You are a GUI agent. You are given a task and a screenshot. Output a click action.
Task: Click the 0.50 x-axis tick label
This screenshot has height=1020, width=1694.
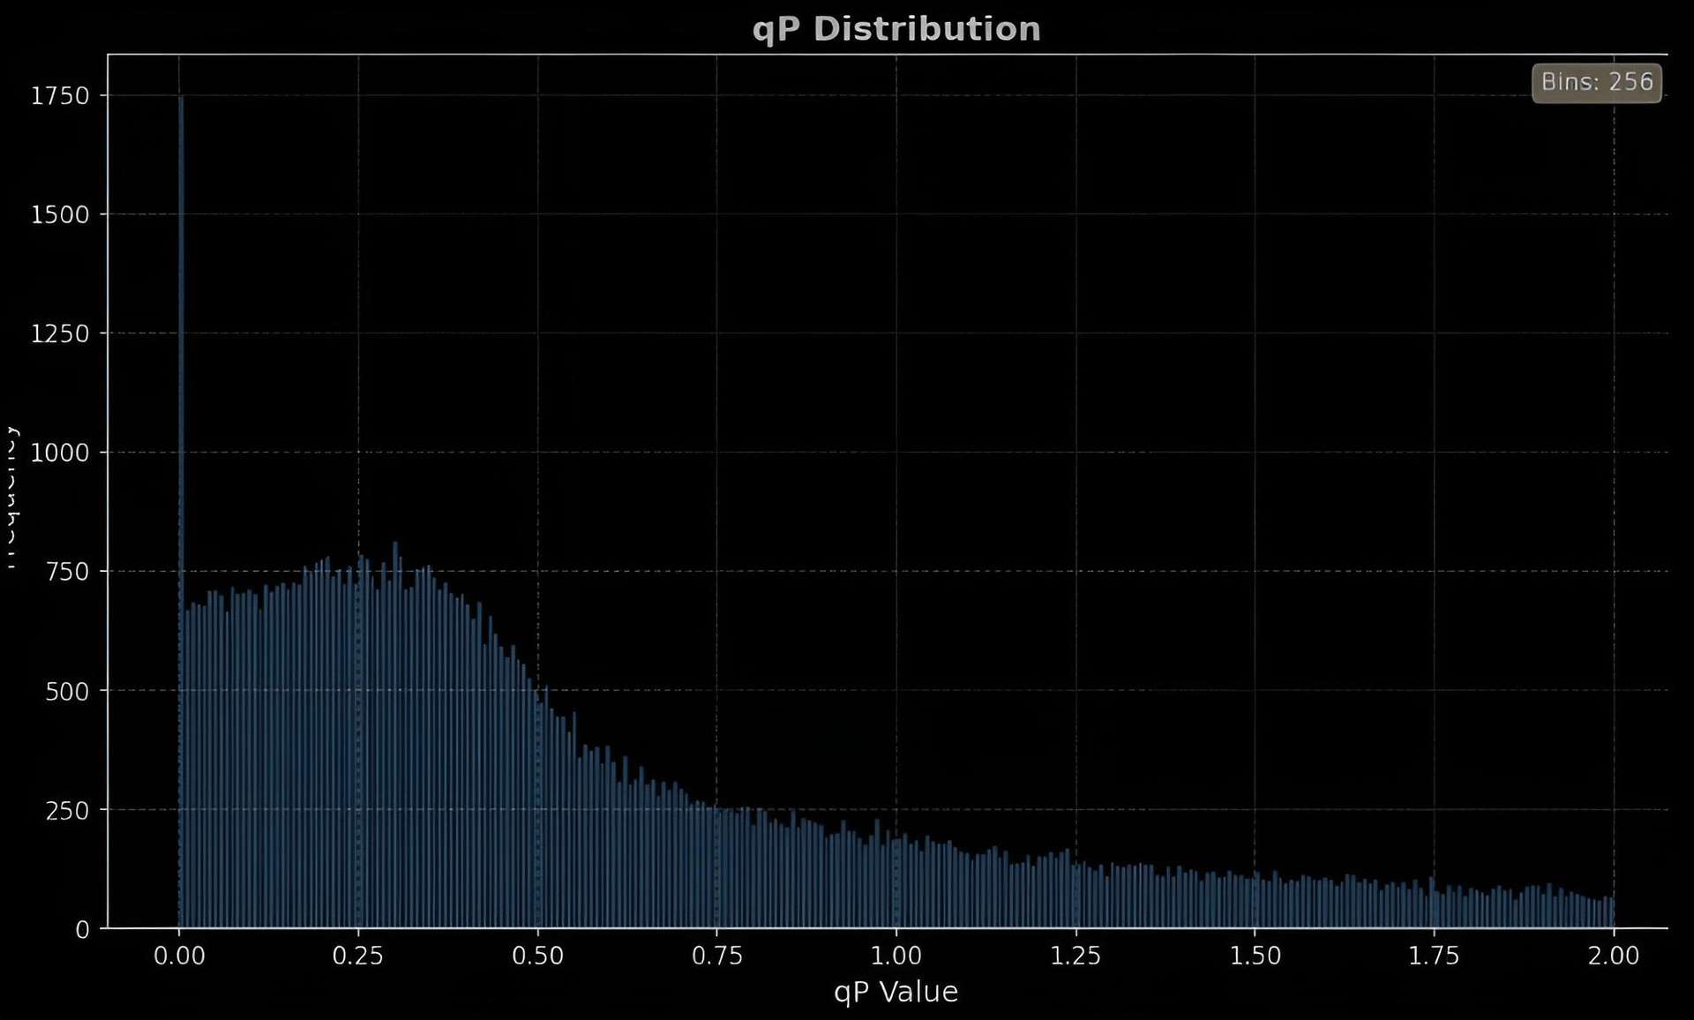pos(537,956)
